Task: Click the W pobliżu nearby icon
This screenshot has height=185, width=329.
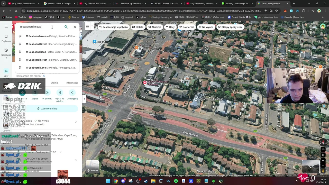Action: pyautogui.click(x=47, y=93)
